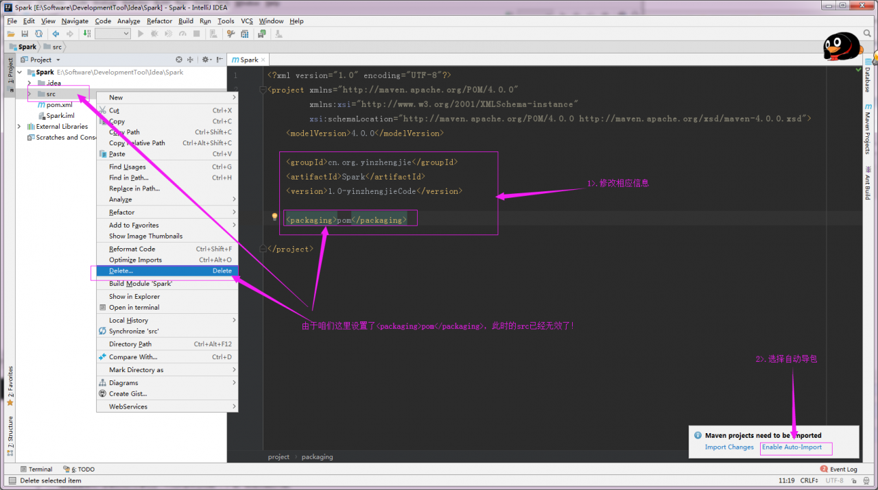Viewport: 878px width, 490px height.
Task: Select pom.xml in the project tree
Action: click(59, 105)
